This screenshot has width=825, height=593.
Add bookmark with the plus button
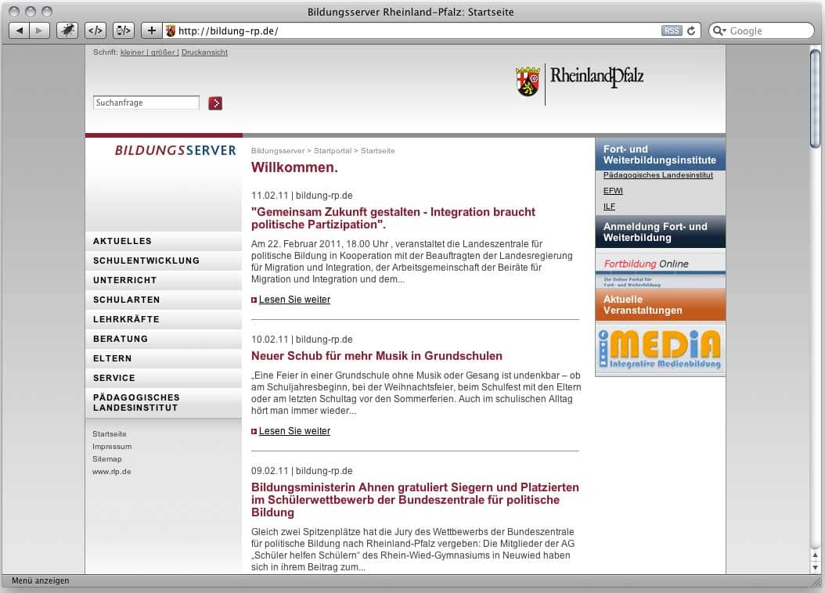coord(152,31)
